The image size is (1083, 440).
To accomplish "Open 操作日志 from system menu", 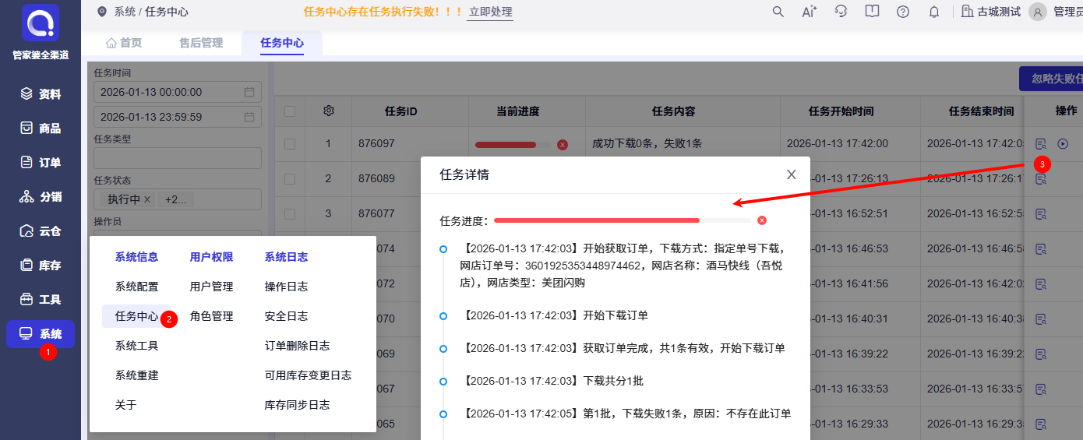I will point(287,287).
